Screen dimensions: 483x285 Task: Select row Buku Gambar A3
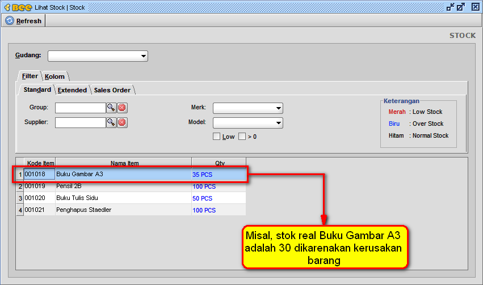pyautogui.click(x=131, y=175)
